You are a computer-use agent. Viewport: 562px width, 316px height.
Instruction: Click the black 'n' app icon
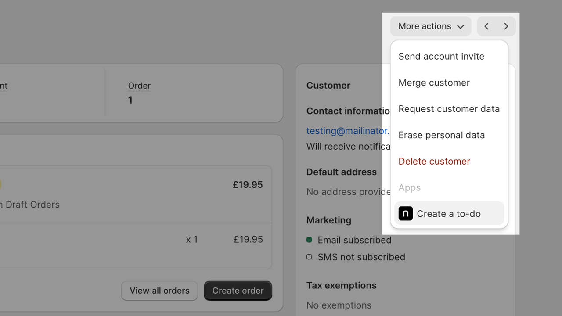pyautogui.click(x=405, y=214)
